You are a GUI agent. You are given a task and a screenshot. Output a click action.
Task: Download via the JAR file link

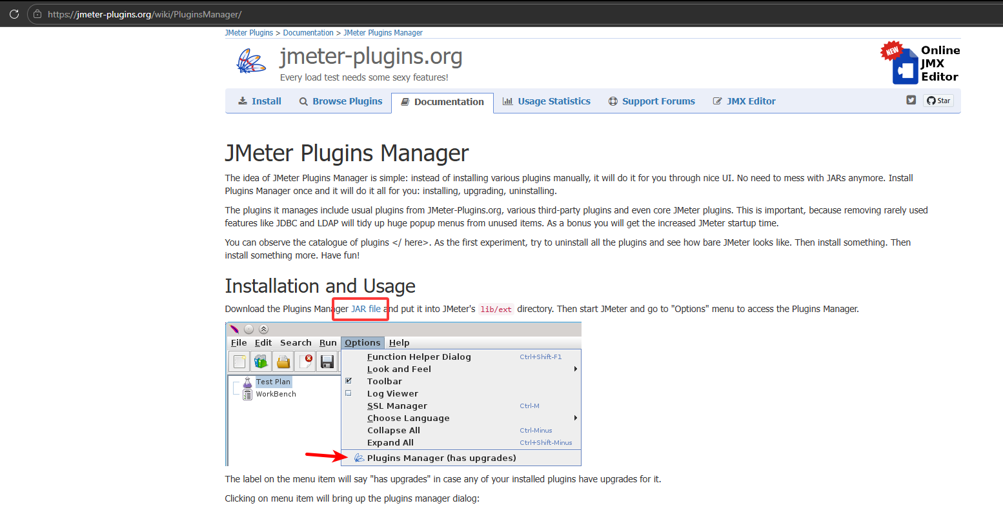coord(366,309)
